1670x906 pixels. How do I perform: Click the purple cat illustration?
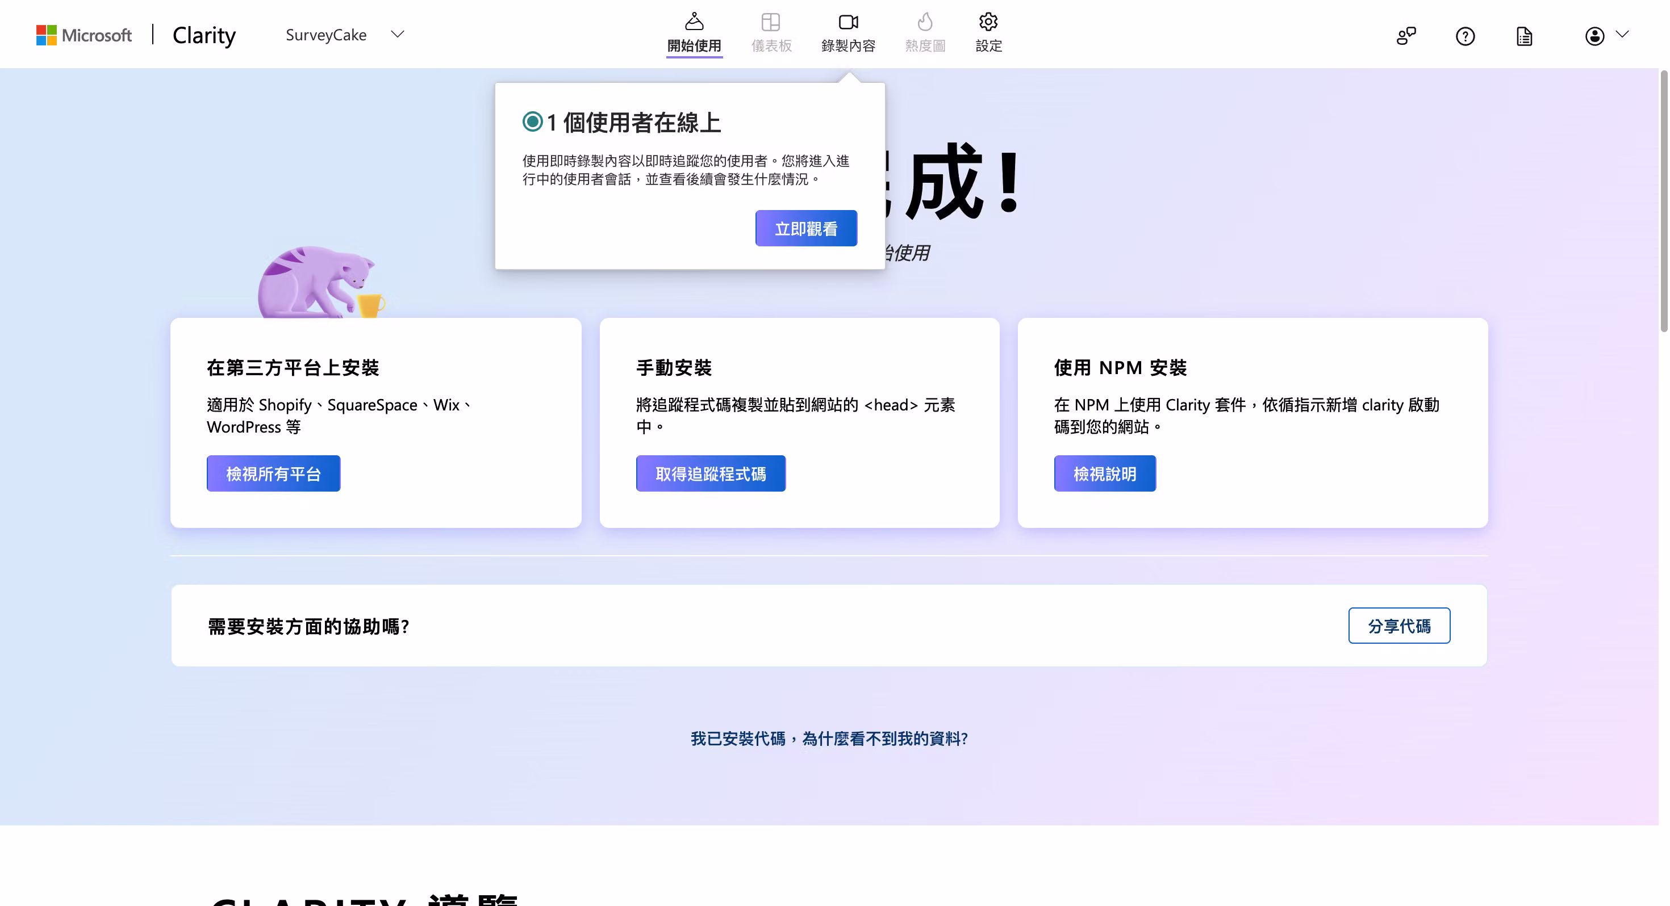coord(322,282)
